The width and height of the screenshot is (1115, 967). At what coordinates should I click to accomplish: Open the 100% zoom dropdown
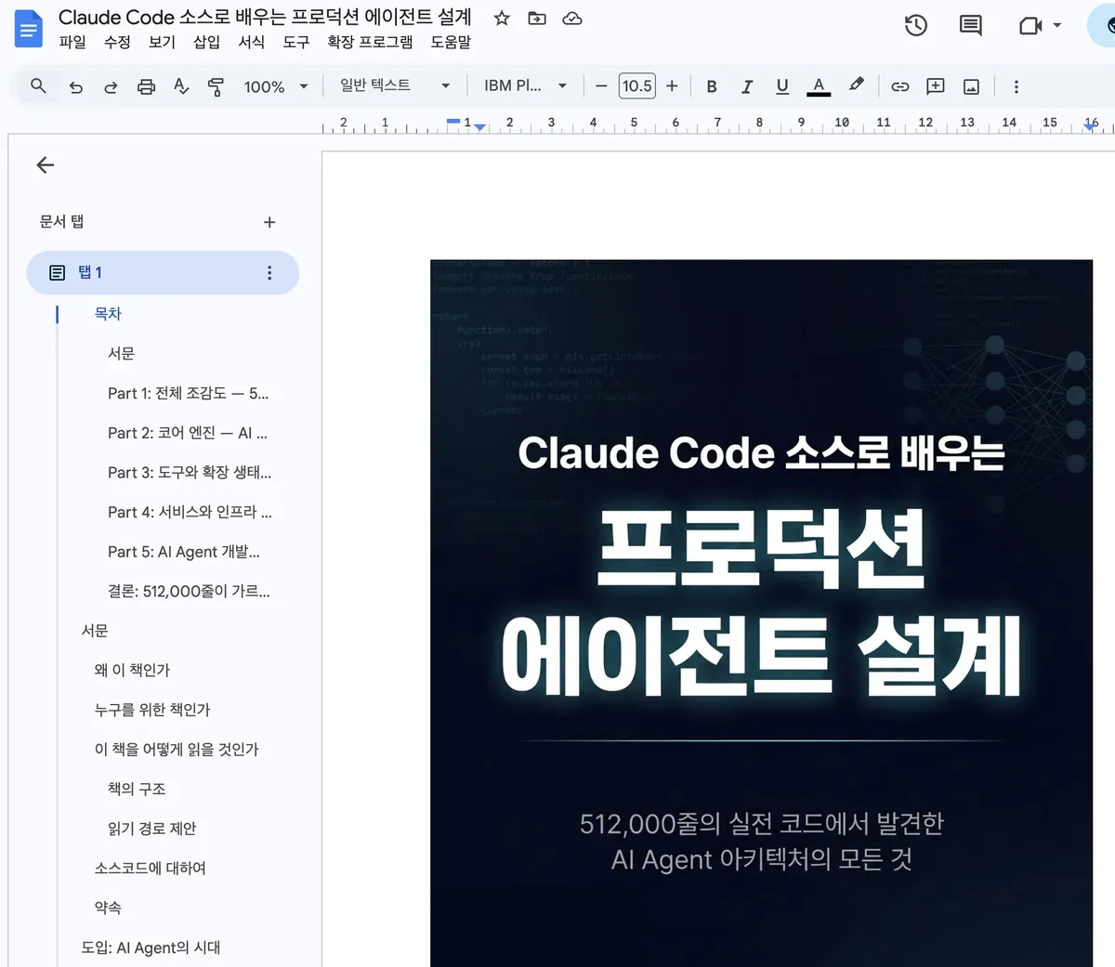pos(275,86)
